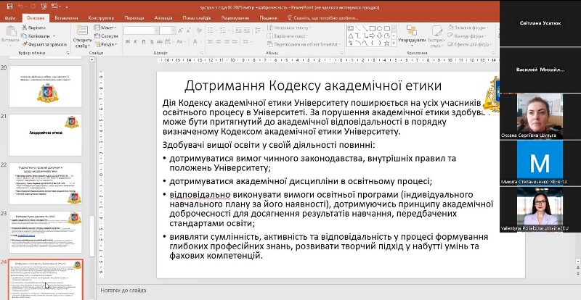Toggle italic text formatting (К)
This screenshot has height=300, width=581.
point(134,43)
